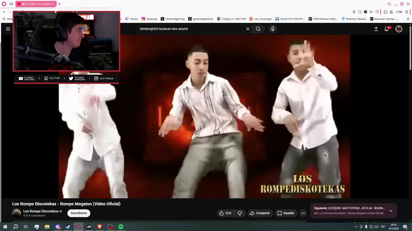412x231 pixels.
Task: Open Steam from the taskbar
Action: tap(68, 227)
